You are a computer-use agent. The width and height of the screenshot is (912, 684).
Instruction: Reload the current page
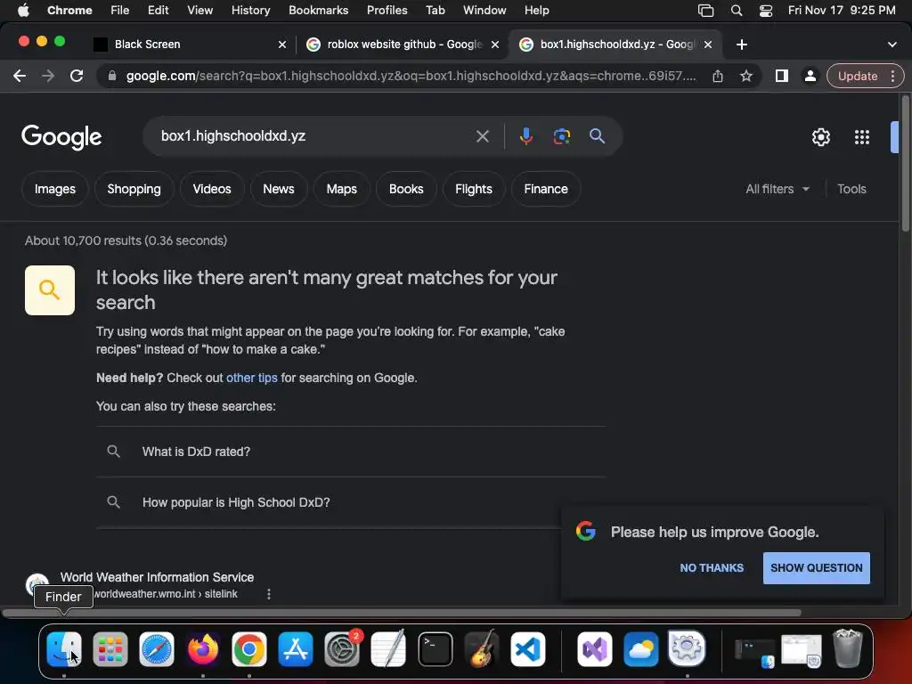pos(77,76)
